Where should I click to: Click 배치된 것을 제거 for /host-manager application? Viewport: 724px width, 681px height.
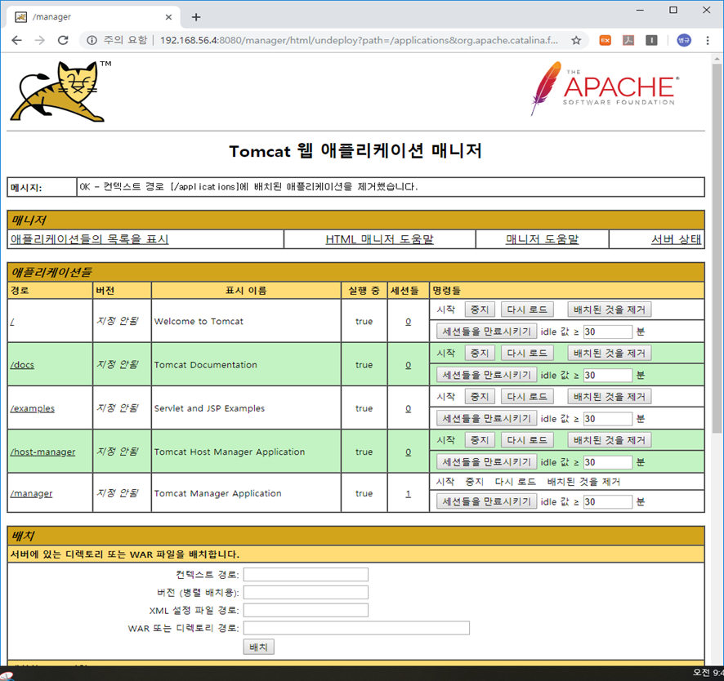610,439
